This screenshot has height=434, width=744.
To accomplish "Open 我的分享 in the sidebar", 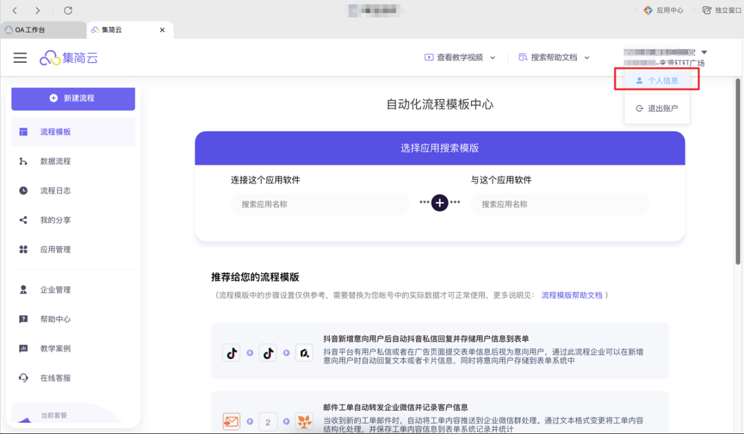I will click(73, 220).
